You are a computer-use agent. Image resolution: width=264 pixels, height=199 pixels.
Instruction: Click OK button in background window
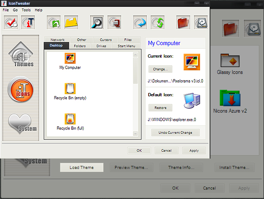pyautogui.click(x=175, y=188)
